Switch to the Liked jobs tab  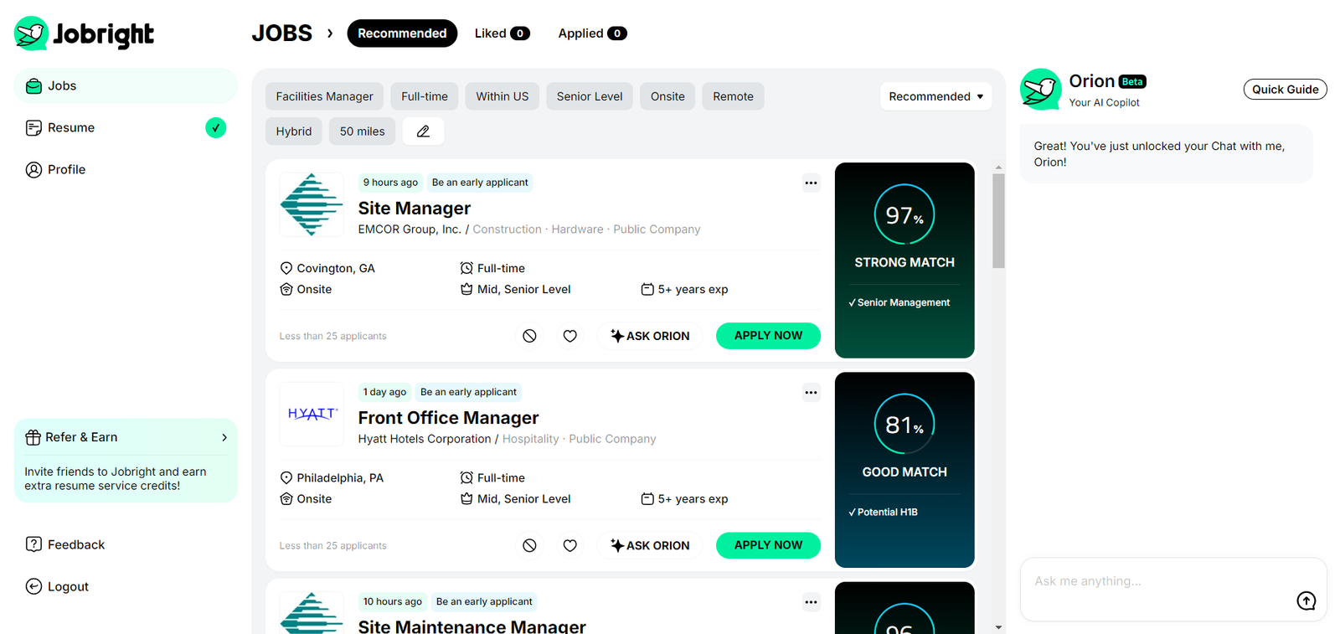502,34
